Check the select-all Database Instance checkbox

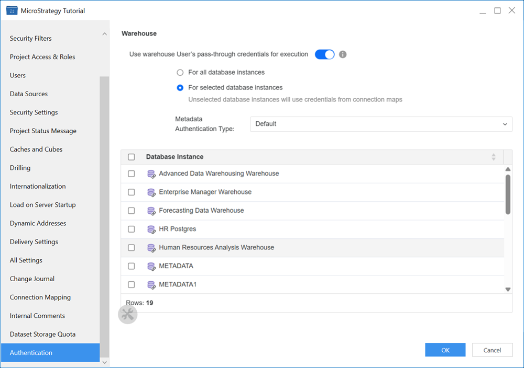pyautogui.click(x=132, y=157)
